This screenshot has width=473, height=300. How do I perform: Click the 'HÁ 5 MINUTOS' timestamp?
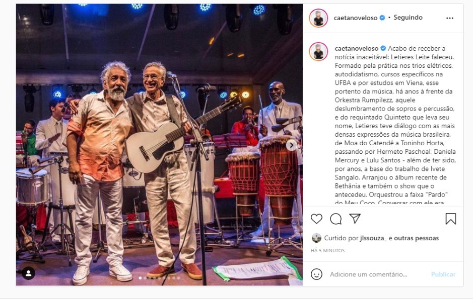327,250
